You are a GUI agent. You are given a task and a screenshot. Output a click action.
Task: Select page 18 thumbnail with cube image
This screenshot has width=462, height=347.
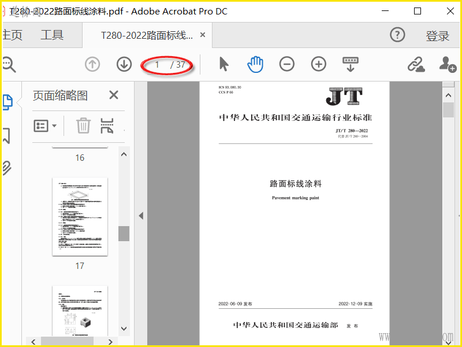point(80,311)
